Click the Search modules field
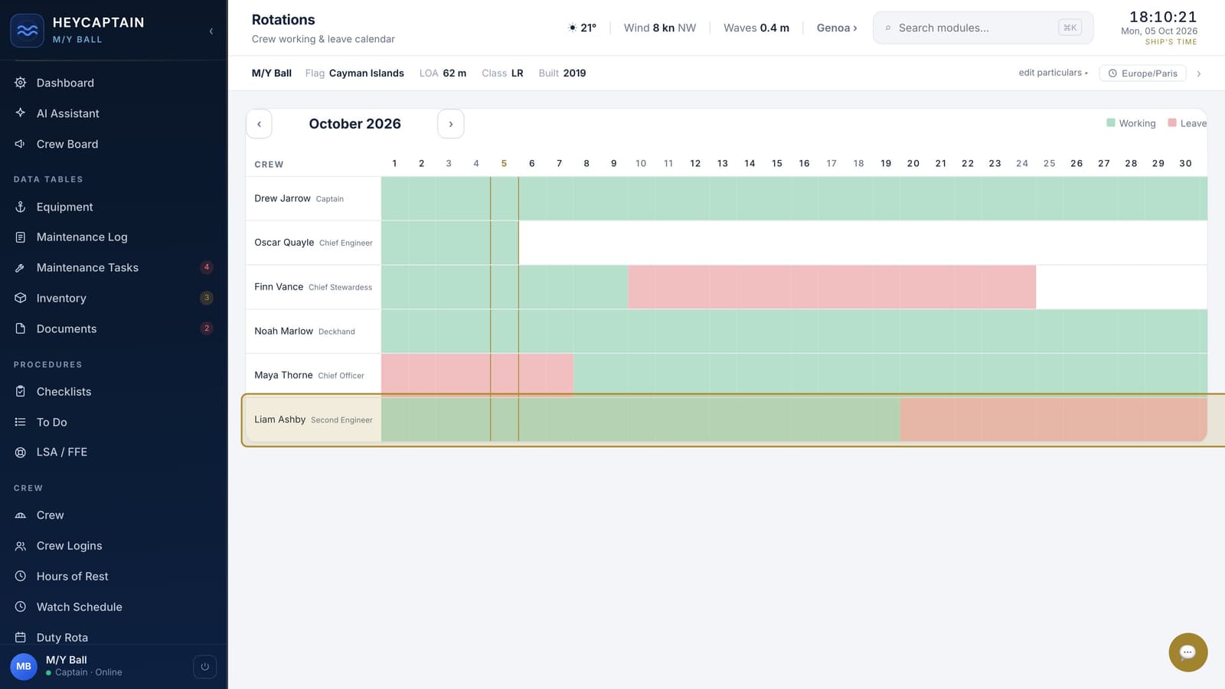 point(983,28)
